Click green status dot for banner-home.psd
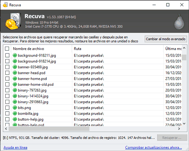The image size is (189, 151). pyautogui.click(x=15, y=79)
